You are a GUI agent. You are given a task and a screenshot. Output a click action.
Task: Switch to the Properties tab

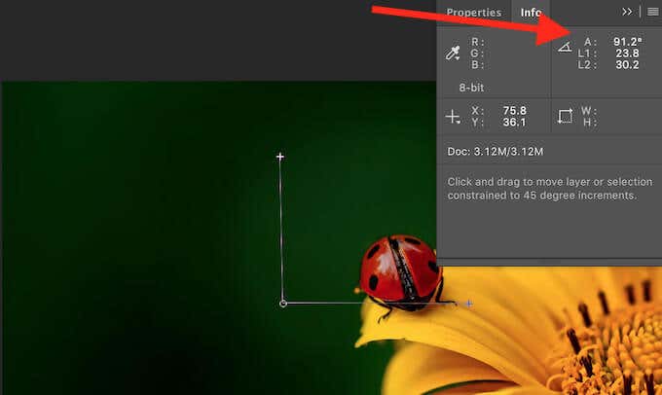(474, 13)
